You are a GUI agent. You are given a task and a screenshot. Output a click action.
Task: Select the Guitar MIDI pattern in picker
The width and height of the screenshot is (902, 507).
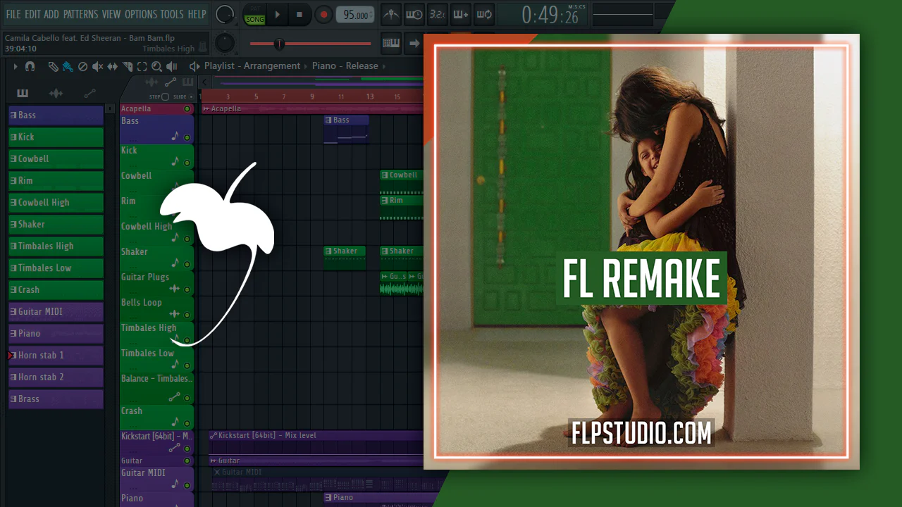(56, 312)
